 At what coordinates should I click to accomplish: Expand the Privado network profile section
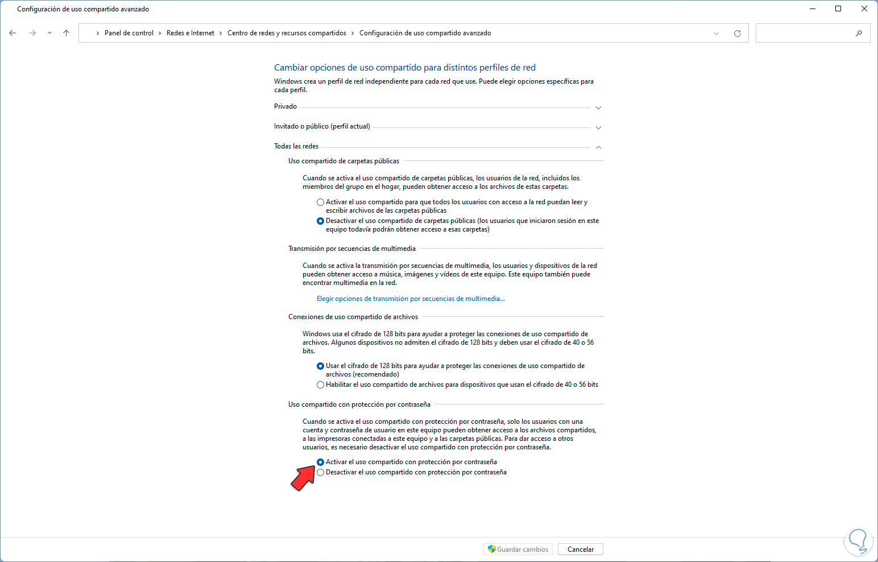point(598,108)
